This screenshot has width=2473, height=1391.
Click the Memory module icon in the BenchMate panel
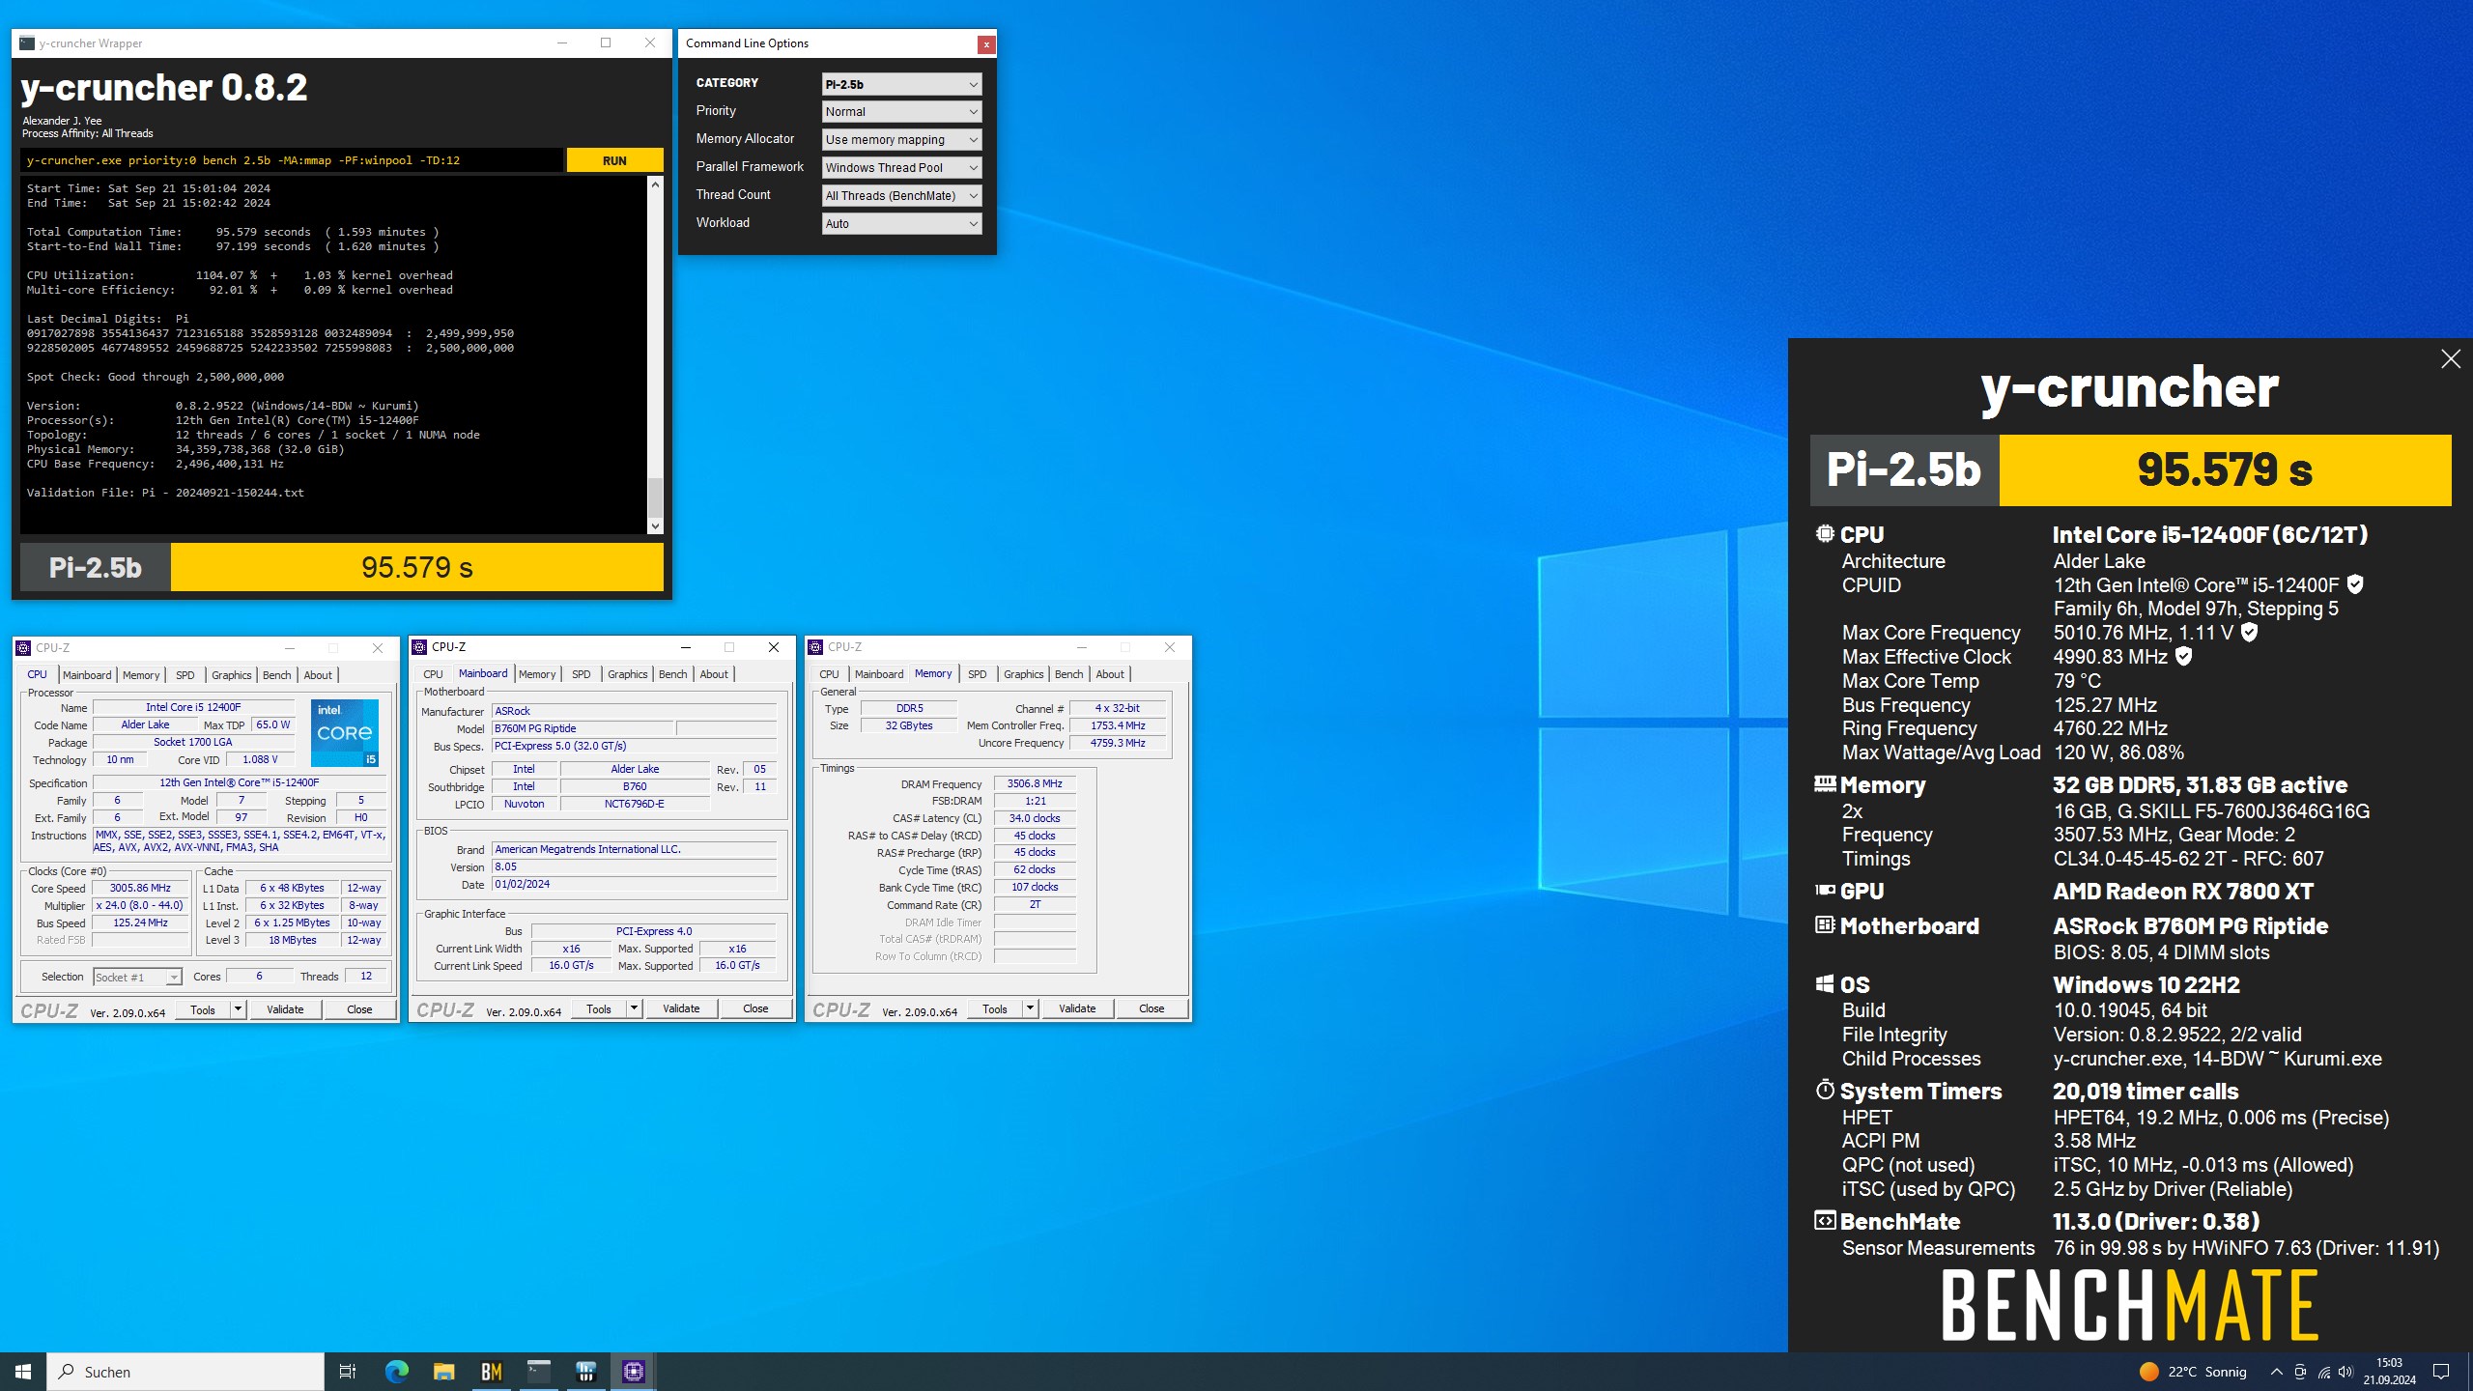coord(1824,784)
